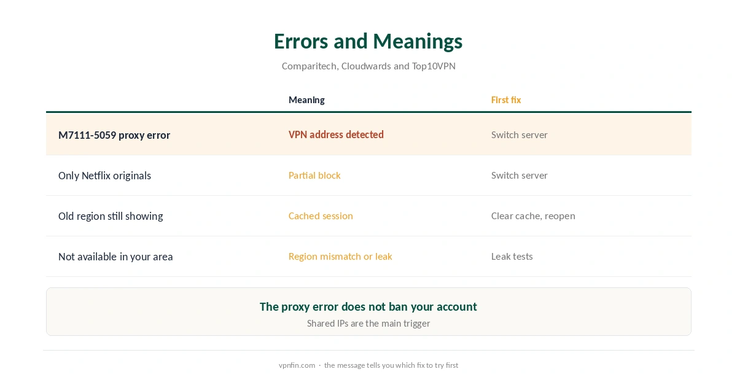Viewport: 737px width, 377px height.
Task: Click the 'Partial block' cell
Action: pos(314,175)
